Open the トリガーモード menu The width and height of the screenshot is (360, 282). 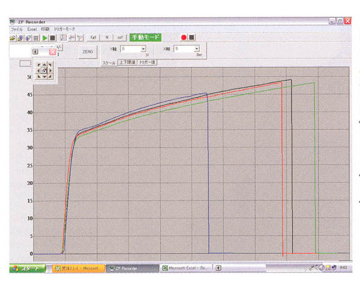point(65,29)
